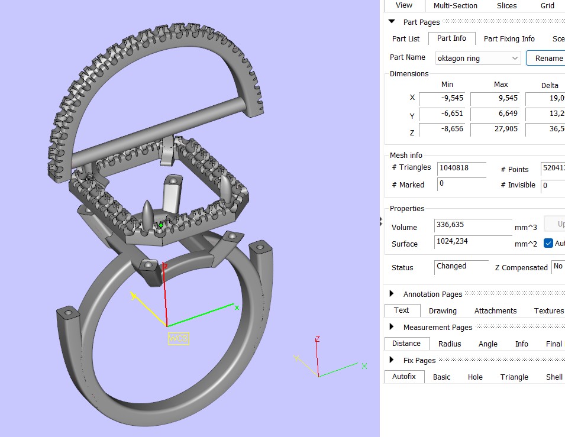The image size is (565, 437).
Task: Switch to the Angle measurement tab
Action: point(488,344)
